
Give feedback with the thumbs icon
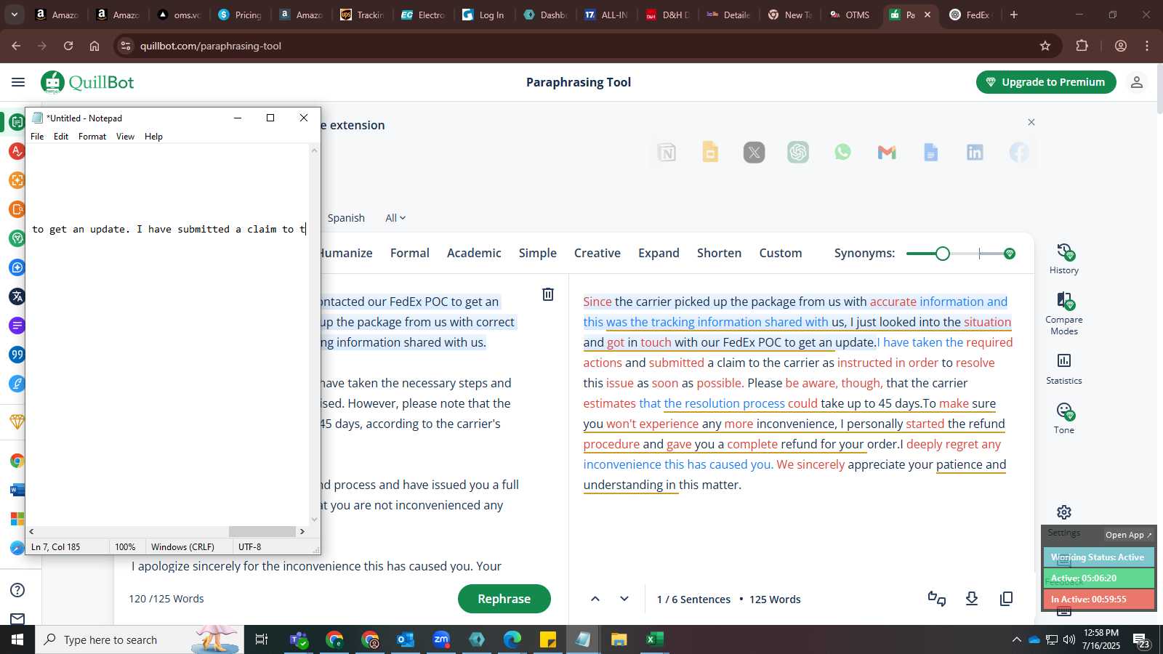(x=937, y=599)
